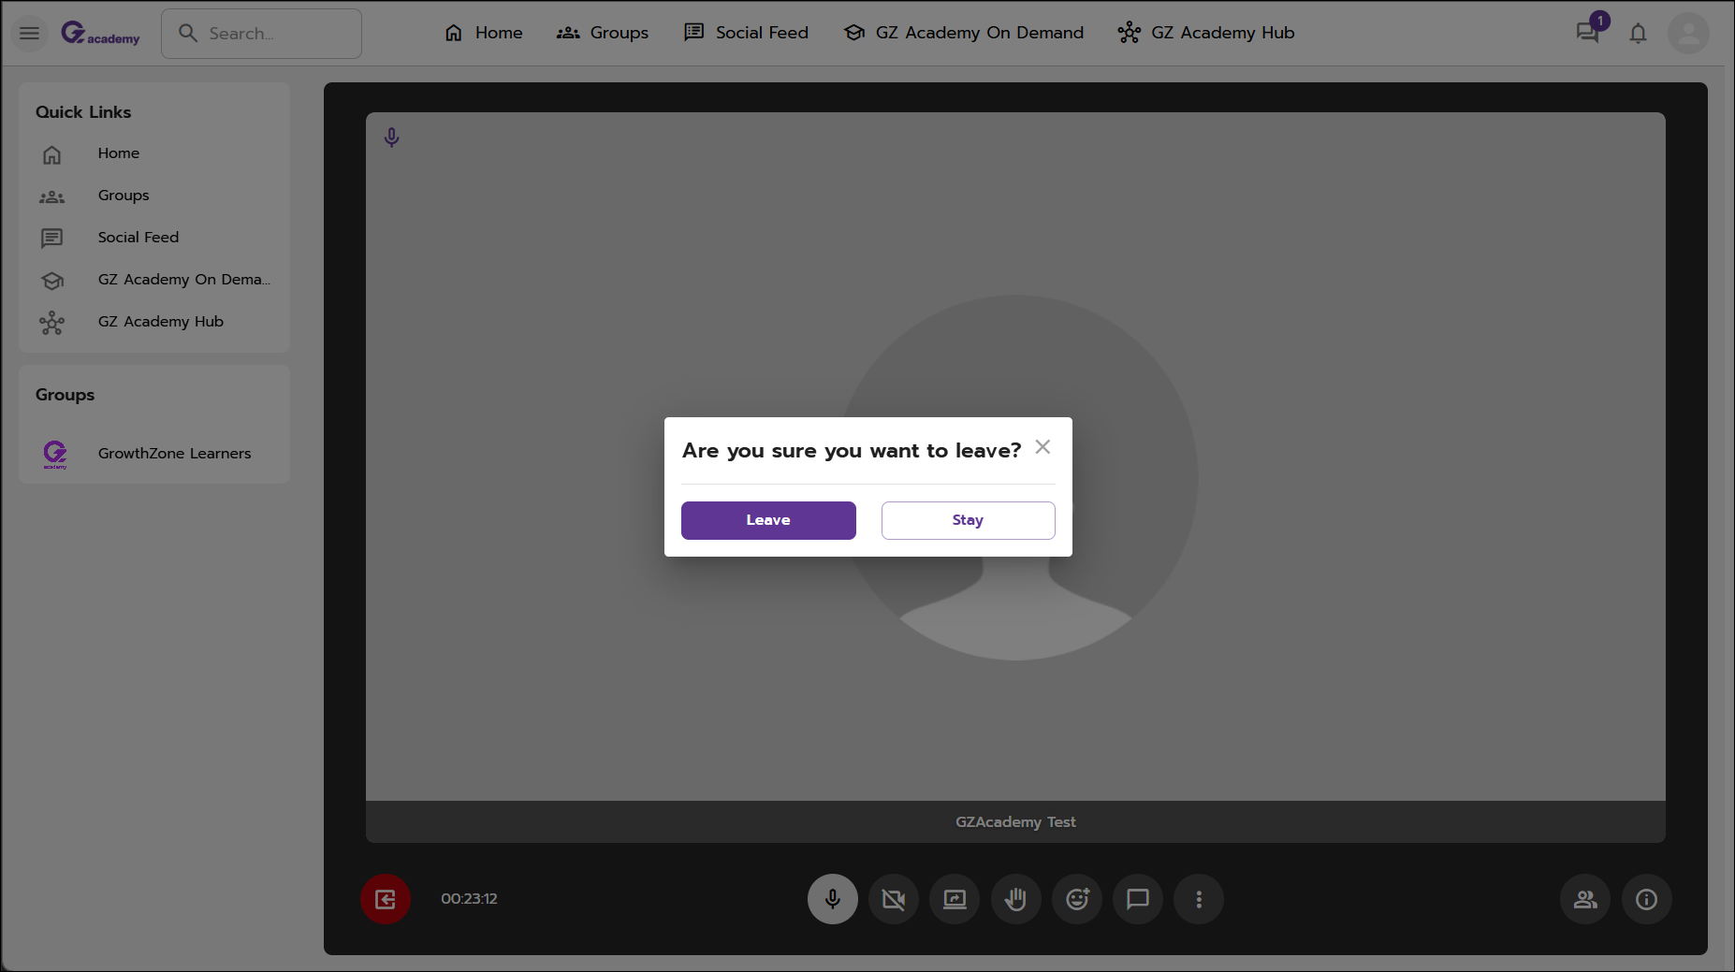Image resolution: width=1735 pixels, height=972 pixels.
Task: Open the notifications bell
Action: [1638, 34]
